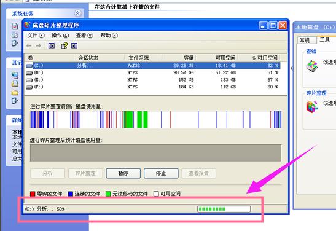Open the control panel icon below yellow folder
Screen dimensions: 336x231
tap(15, 101)
